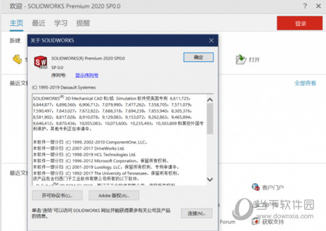Click the line mentioning ComponentOne, LLC

point(90,142)
